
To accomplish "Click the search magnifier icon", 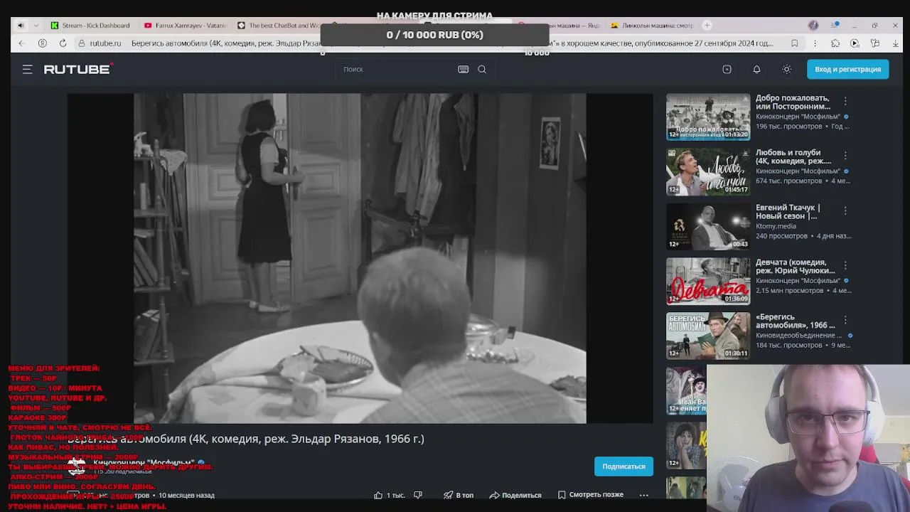I will pyautogui.click(x=482, y=69).
